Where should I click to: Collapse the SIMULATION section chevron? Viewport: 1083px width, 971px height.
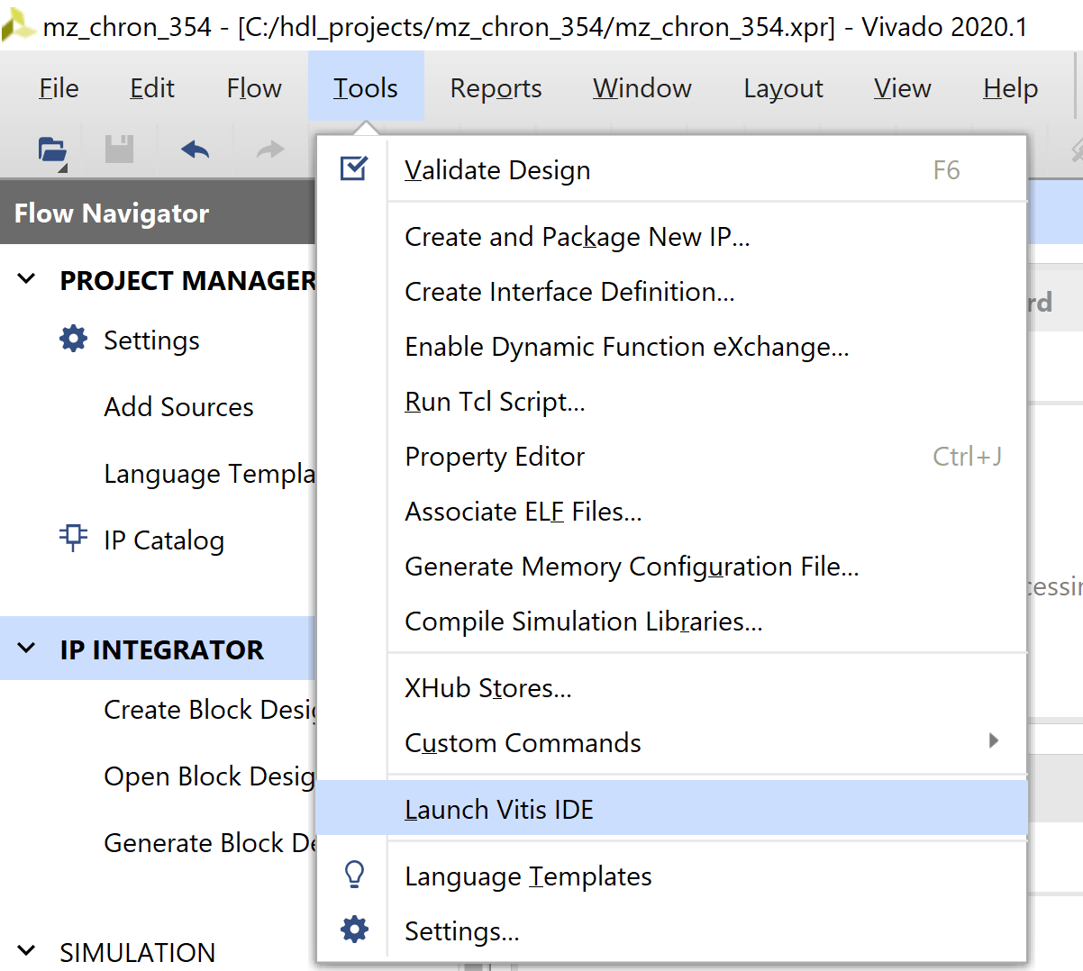(x=27, y=951)
